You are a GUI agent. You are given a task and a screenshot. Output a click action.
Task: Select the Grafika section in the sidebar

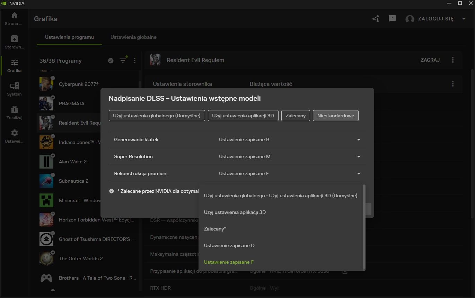point(14,66)
